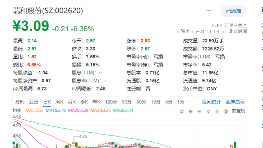Click the 流通股 value 3.15亿
The height and width of the screenshot is (148, 263).
(x=152, y=81)
